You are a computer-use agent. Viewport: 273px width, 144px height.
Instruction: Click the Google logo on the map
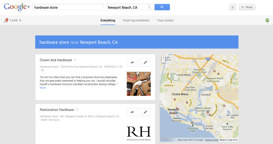tap(167, 138)
